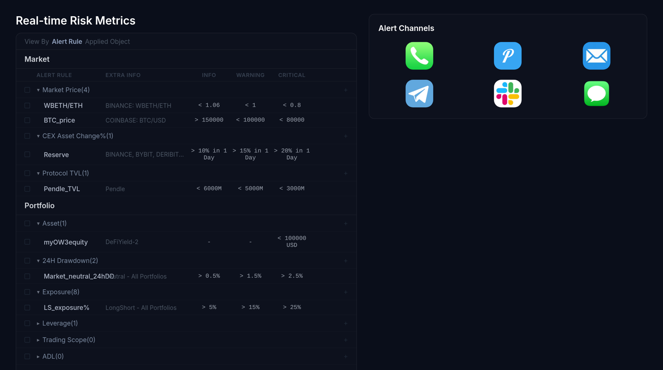
Task: Click the EXTRA INFO column header
Action: tap(123, 75)
